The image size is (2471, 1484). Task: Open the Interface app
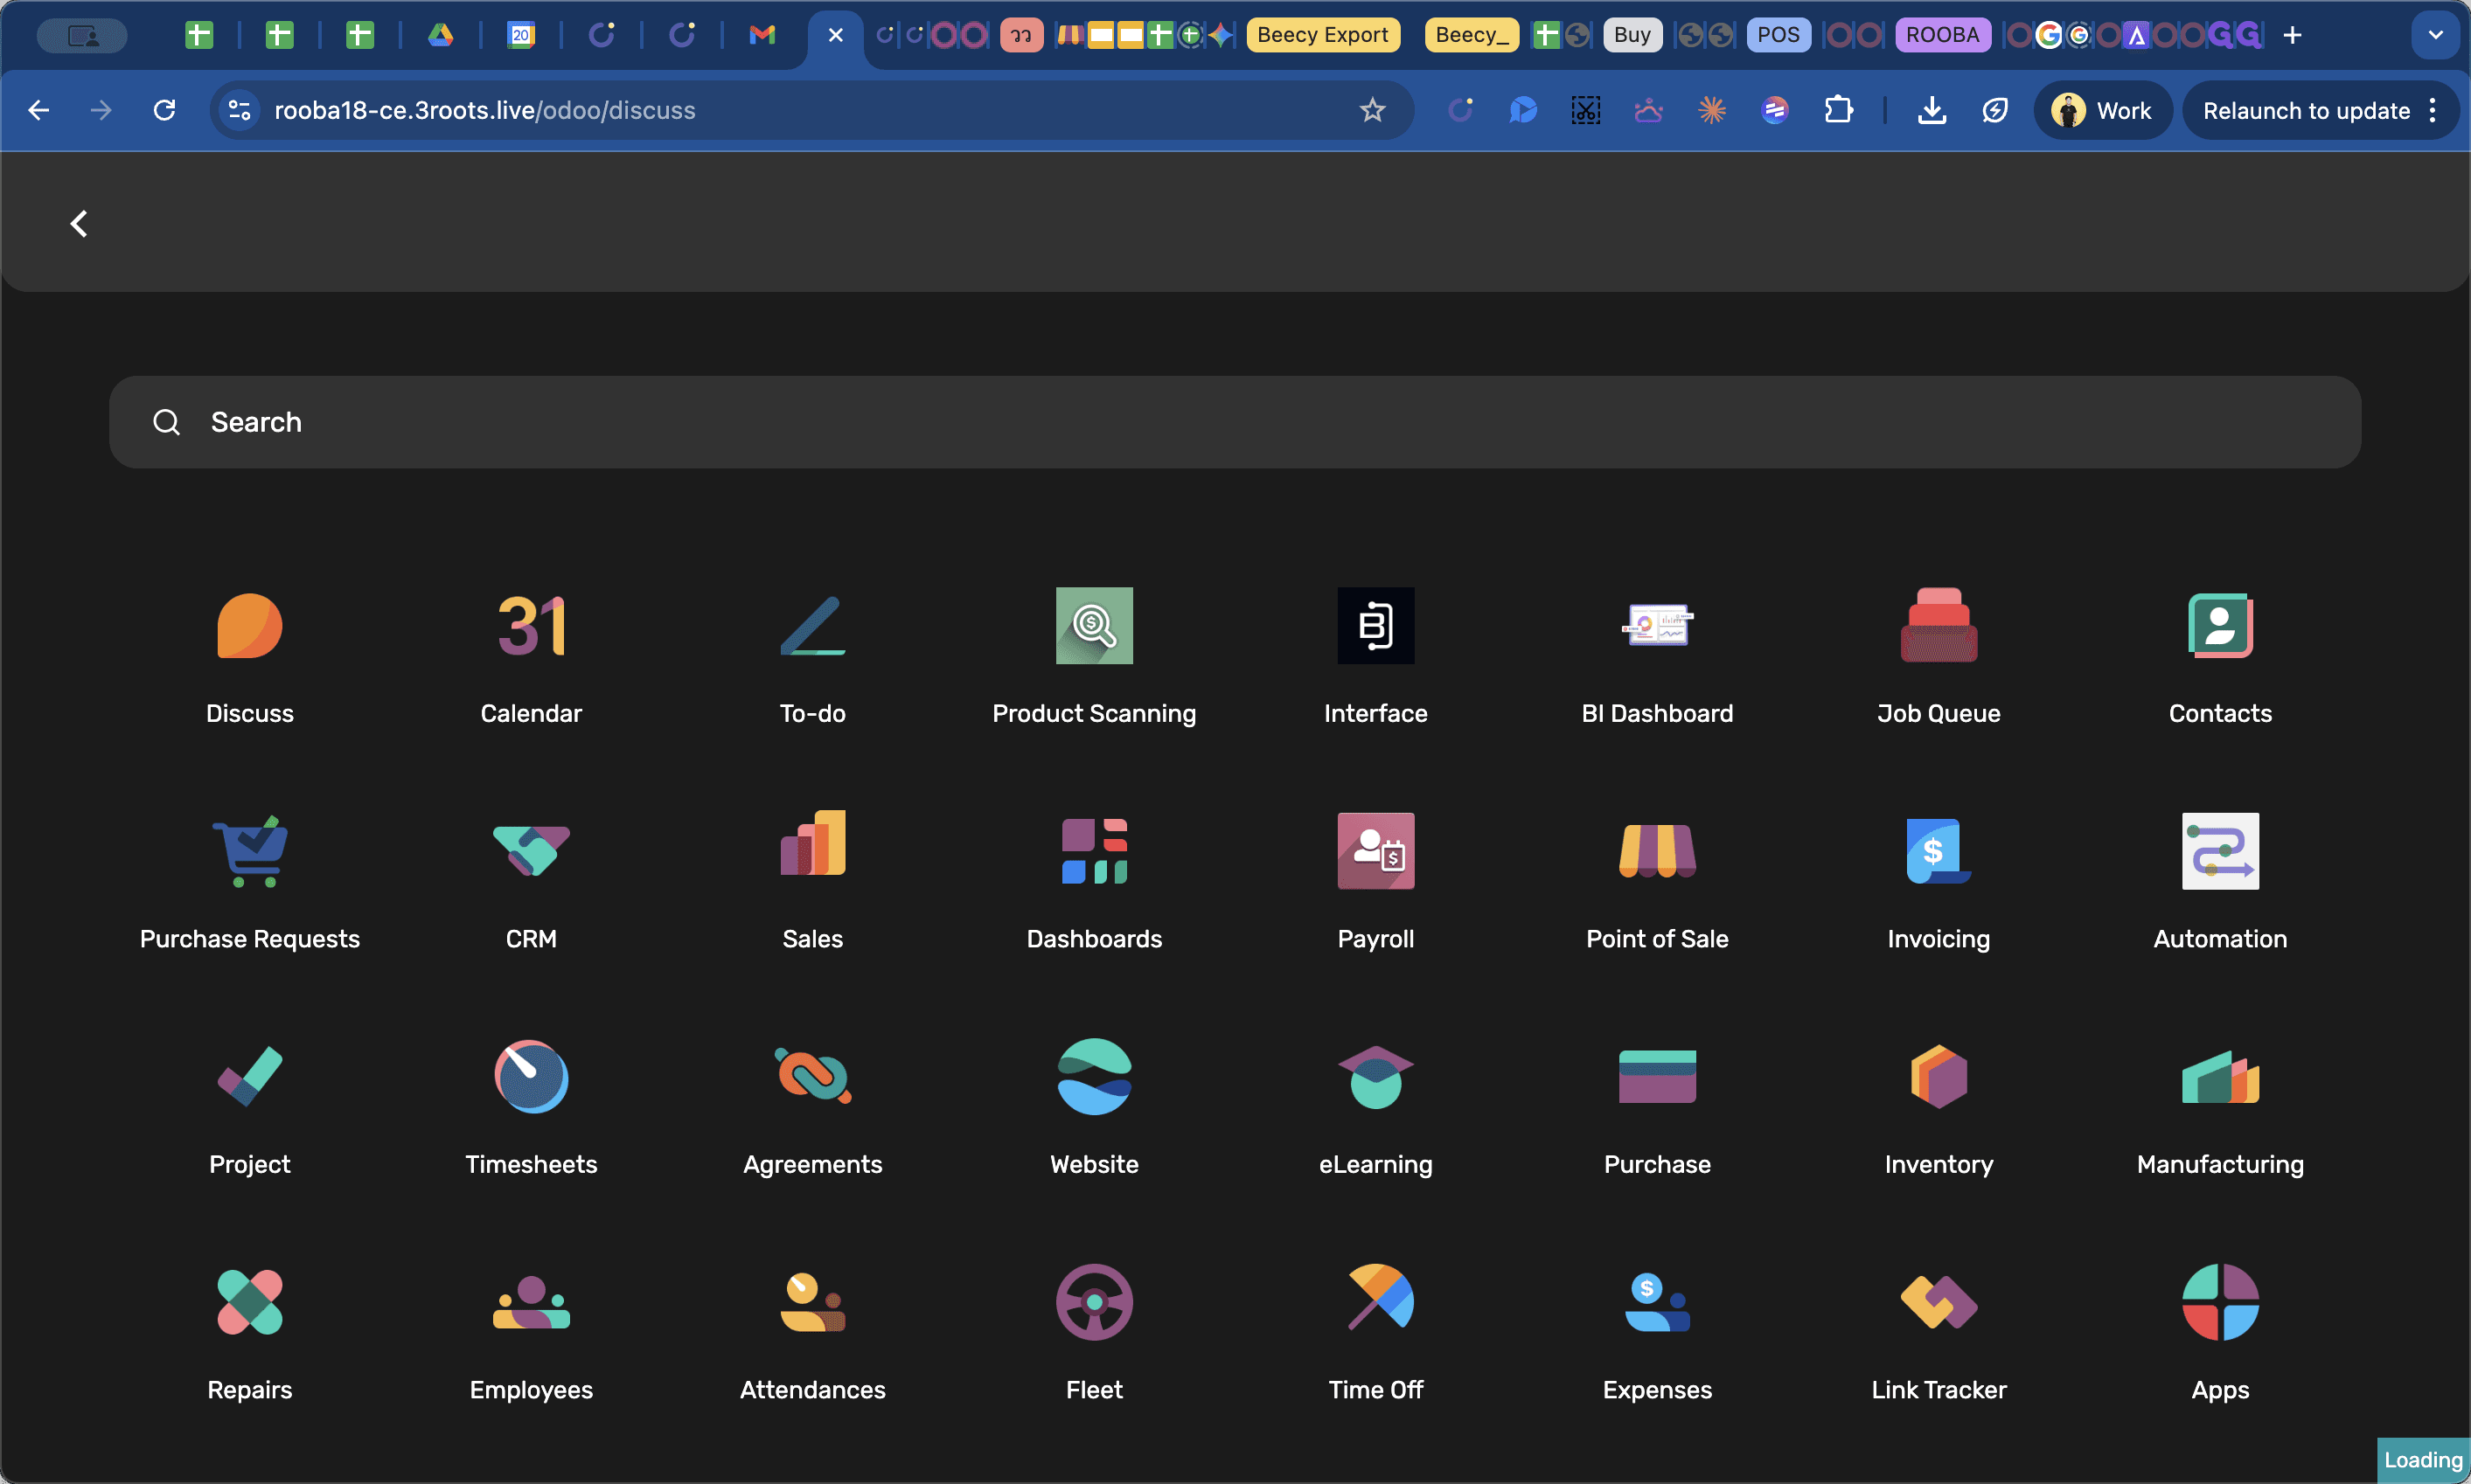pos(1375,655)
